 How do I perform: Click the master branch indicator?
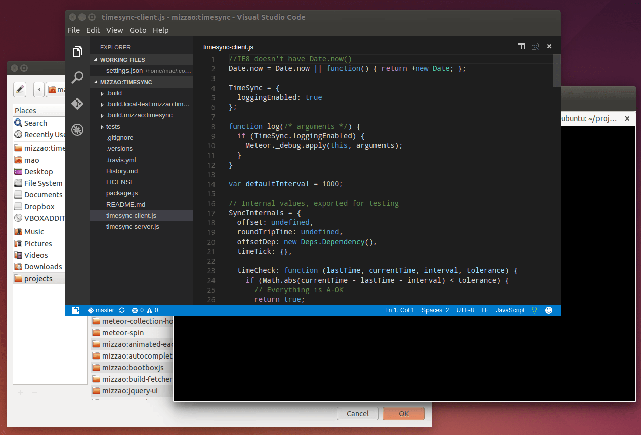(101, 310)
